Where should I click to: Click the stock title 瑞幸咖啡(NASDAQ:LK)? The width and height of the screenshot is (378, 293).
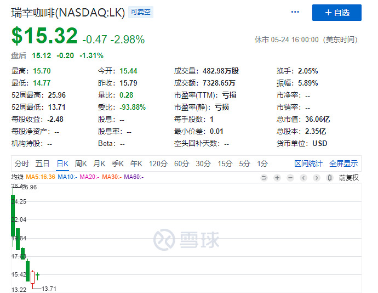coord(68,13)
